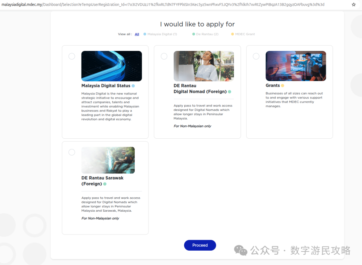Open the DE Rantau Digital Nomad woman photo
This screenshot has width=362, height=265.
tap(204, 66)
